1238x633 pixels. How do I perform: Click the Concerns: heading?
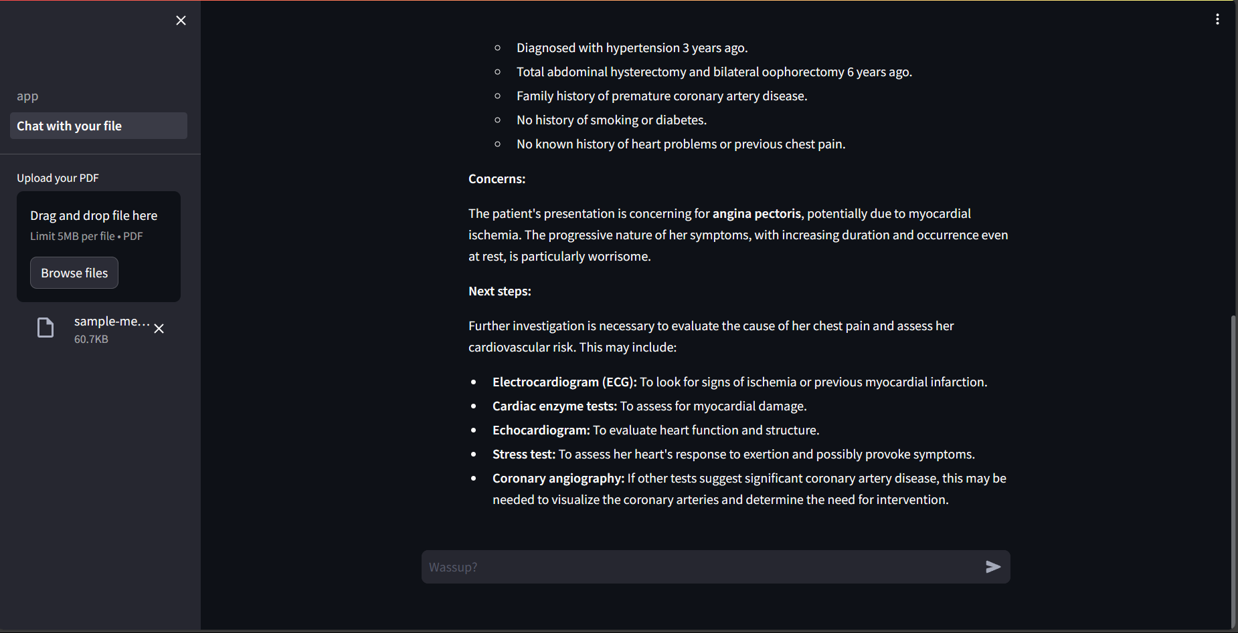[x=497, y=179]
